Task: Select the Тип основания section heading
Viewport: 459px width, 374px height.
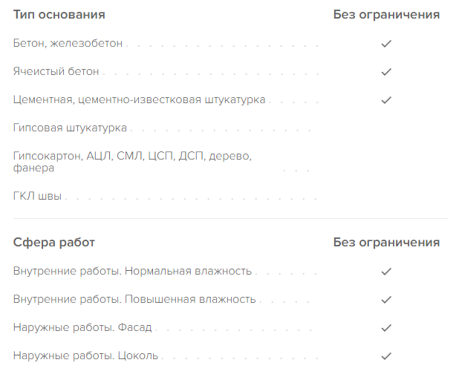Action: [x=59, y=15]
